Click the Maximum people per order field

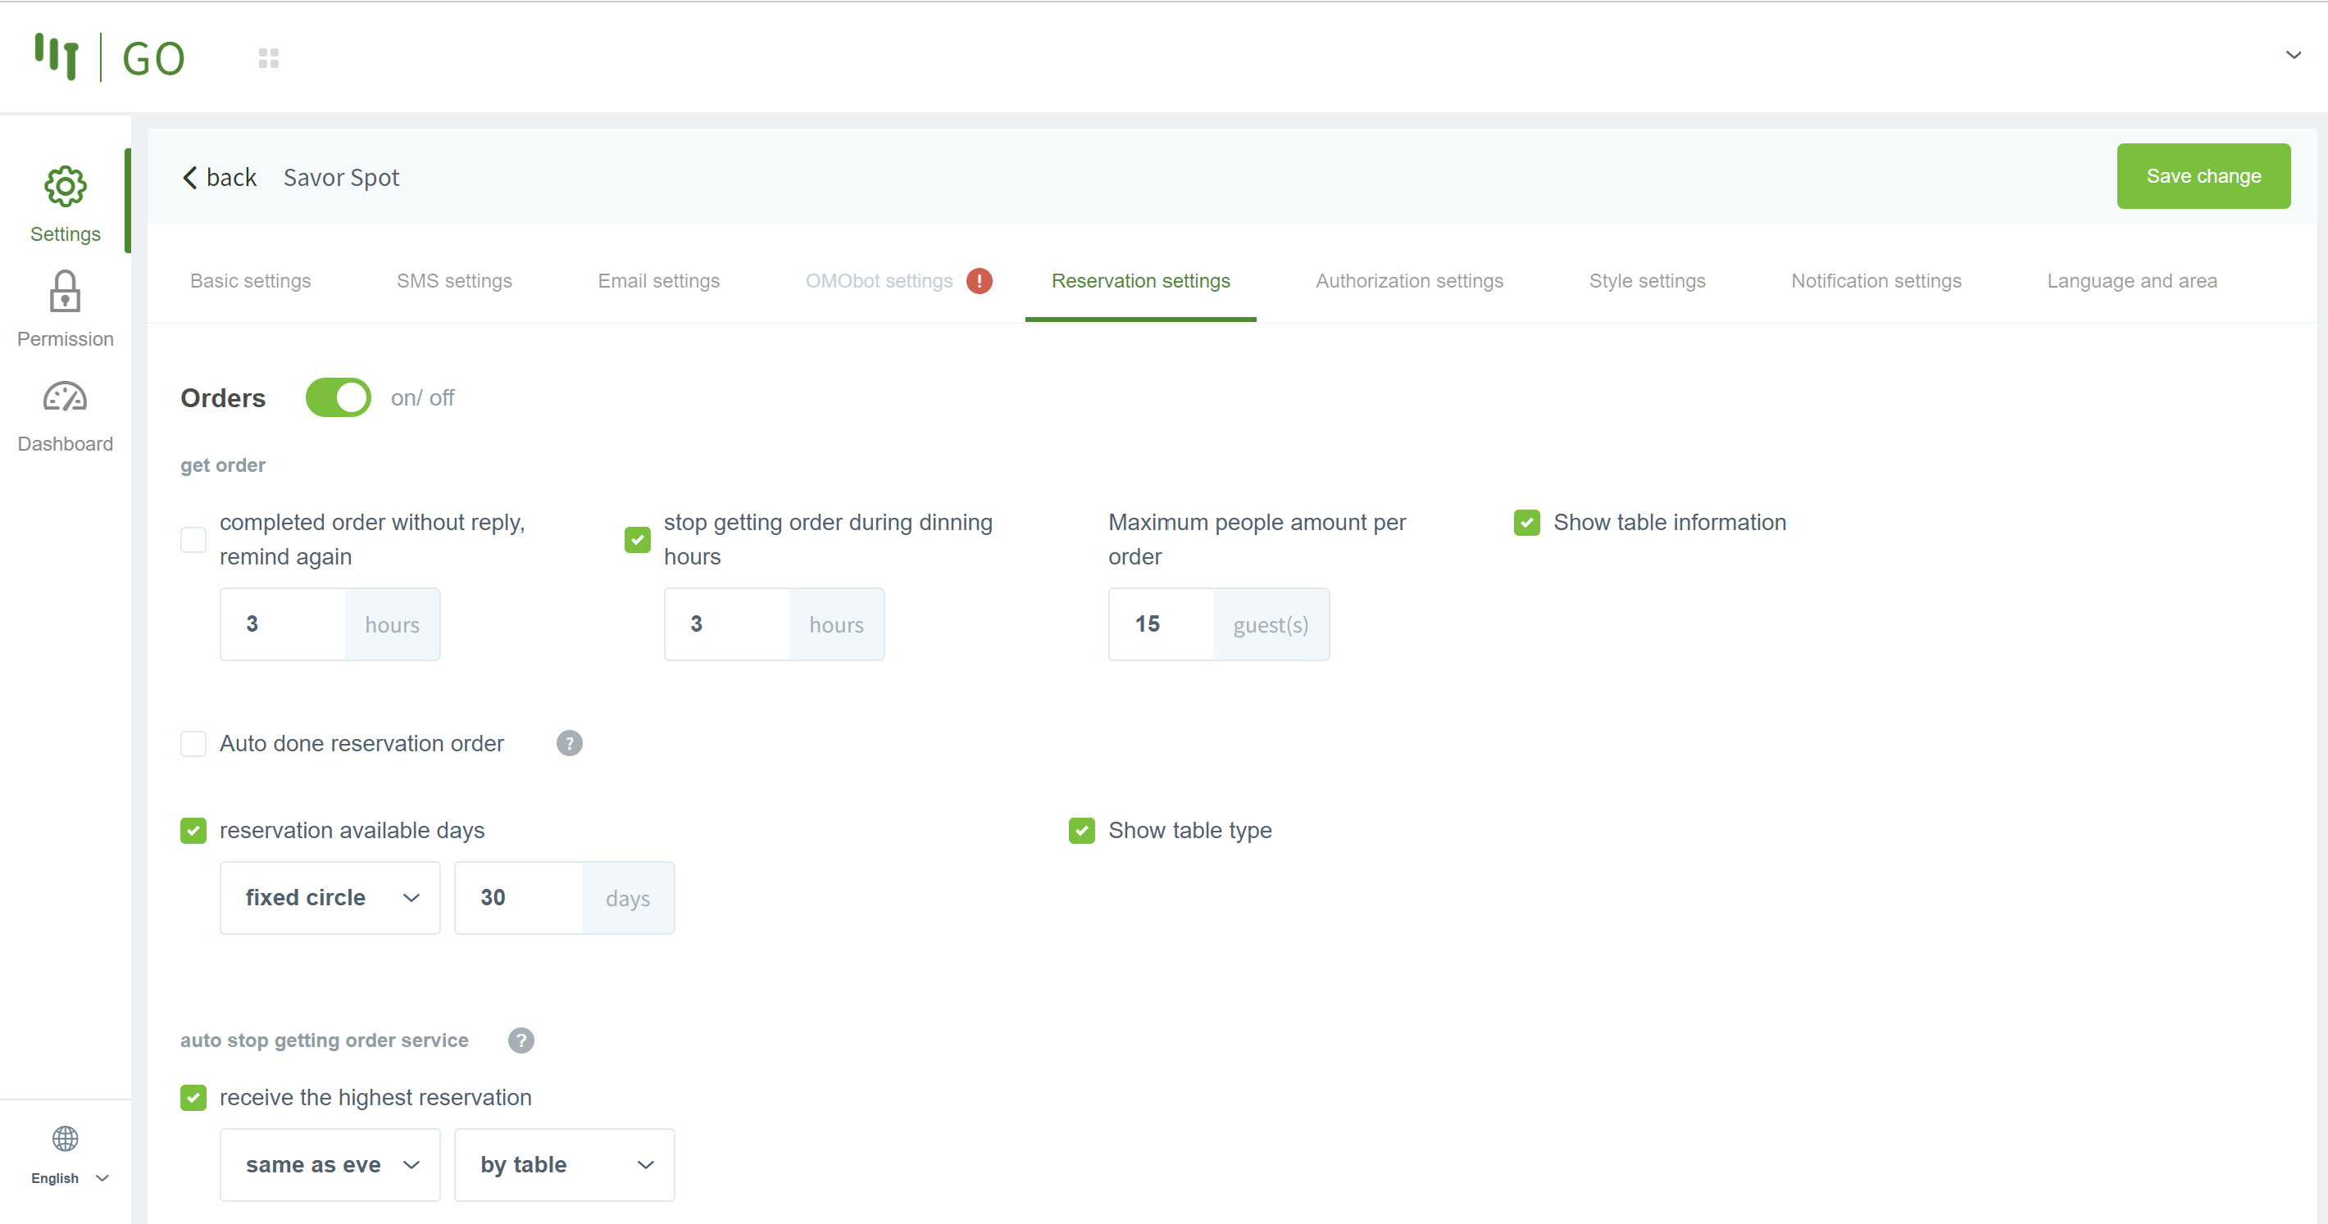click(x=1161, y=624)
